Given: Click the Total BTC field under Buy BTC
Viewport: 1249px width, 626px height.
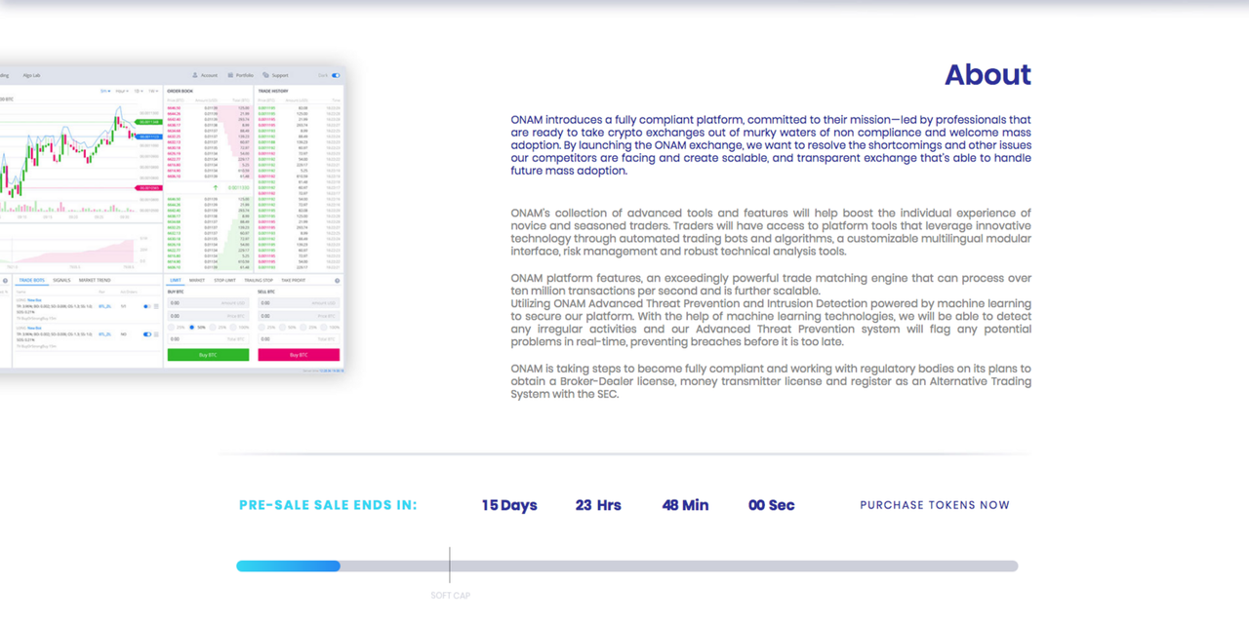Looking at the screenshot, I should tap(208, 339).
